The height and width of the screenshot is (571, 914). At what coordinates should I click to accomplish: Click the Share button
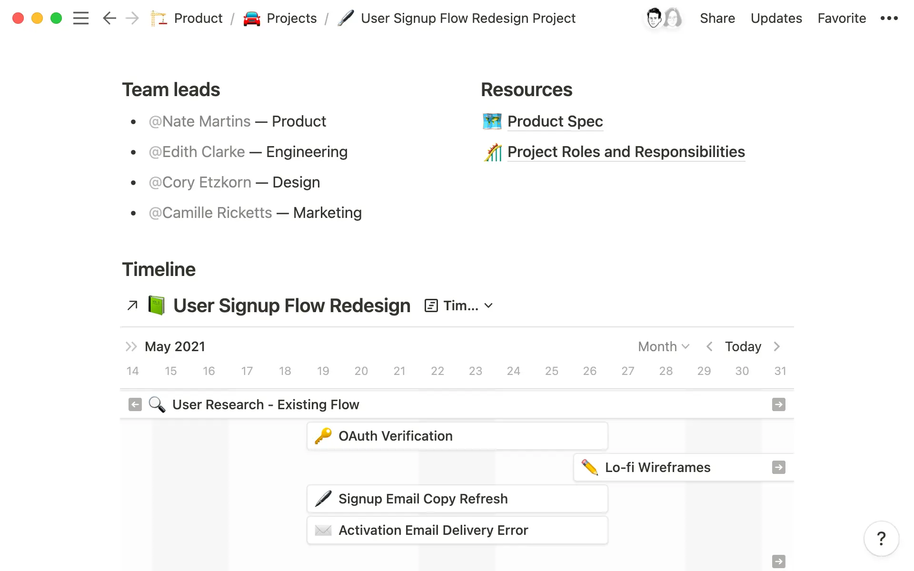[717, 18]
